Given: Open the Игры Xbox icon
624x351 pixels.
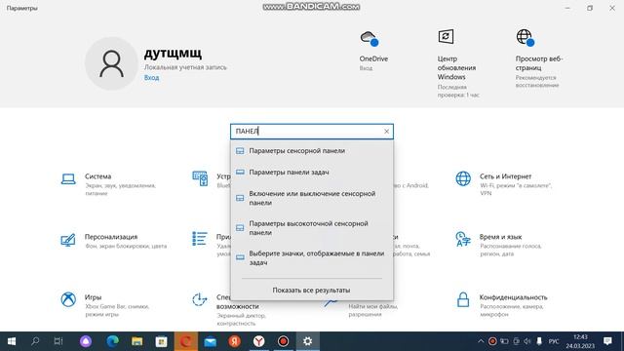Looking at the screenshot, I should [x=68, y=299].
